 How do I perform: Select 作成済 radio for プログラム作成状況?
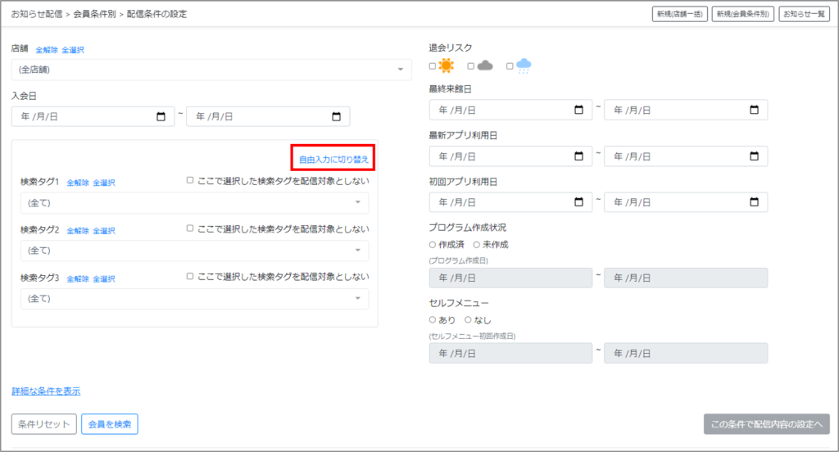click(x=433, y=244)
